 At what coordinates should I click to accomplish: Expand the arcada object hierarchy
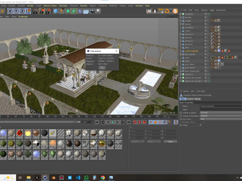pos(180,21)
